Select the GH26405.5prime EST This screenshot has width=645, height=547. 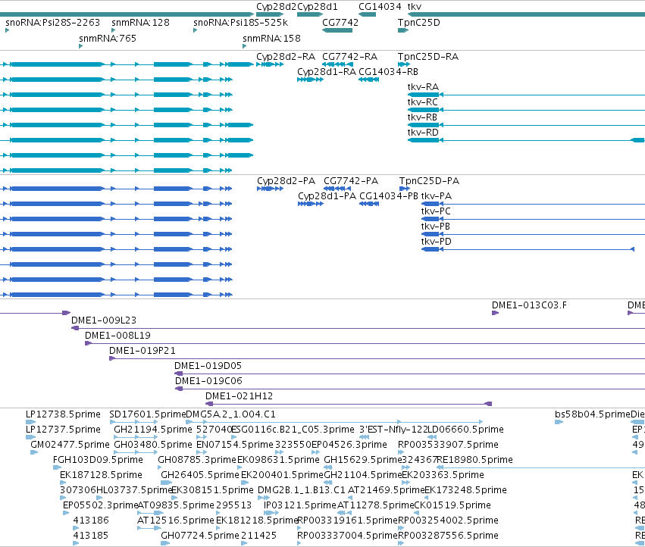(x=200, y=475)
